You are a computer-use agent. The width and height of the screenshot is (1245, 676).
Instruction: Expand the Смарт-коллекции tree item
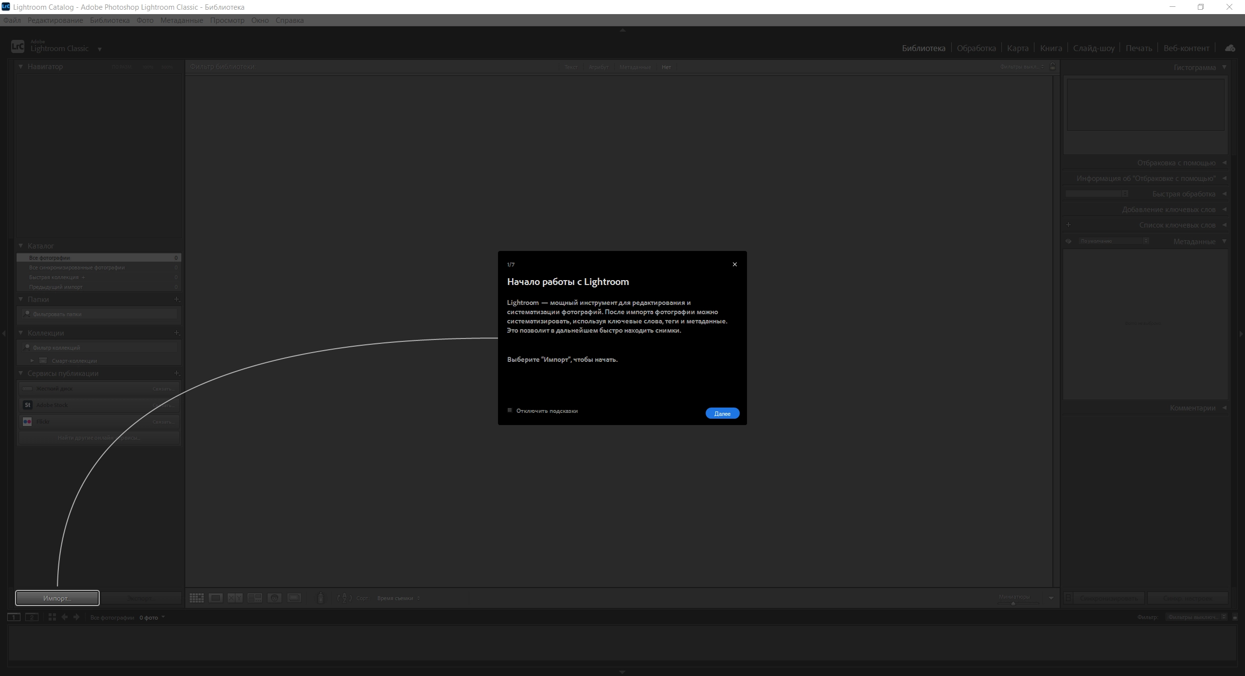(x=32, y=360)
